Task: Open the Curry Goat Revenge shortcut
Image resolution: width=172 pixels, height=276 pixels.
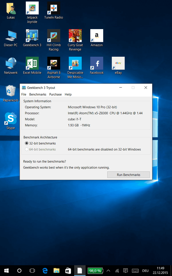Action: coord(75,36)
